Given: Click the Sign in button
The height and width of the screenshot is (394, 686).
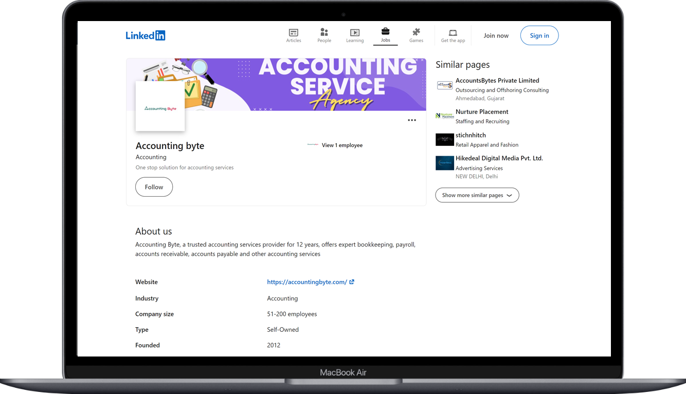Looking at the screenshot, I should pyautogui.click(x=539, y=35).
